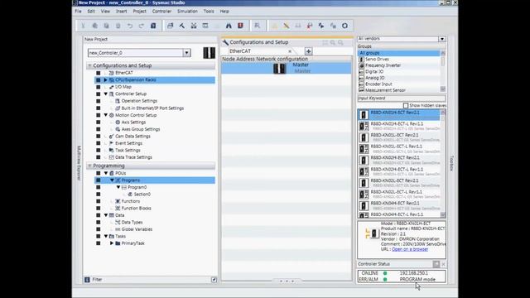Open the new_Controller_0 dropdown
Image resolution: width=530 pixels, height=298 pixels.
point(186,53)
